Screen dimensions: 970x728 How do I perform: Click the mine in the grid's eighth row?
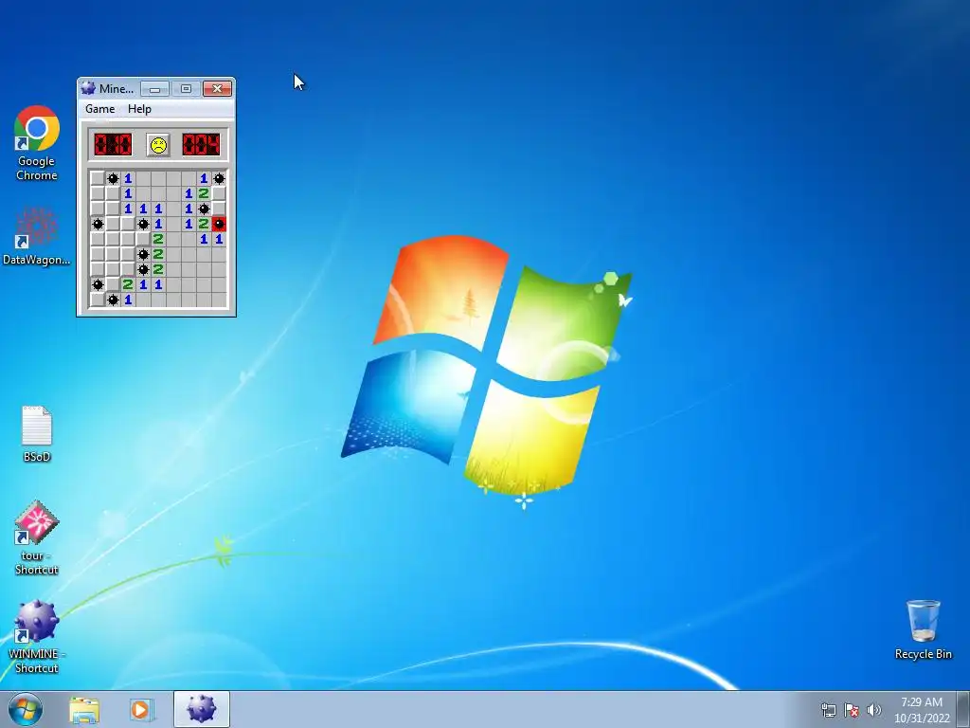(x=98, y=284)
